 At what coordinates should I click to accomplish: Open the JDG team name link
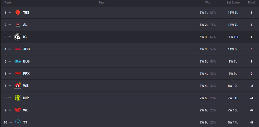point(27,49)
